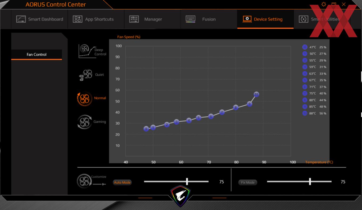Select curve point 1 on graph
This screenshot has height=210, width=362.
click(x=153, y=127)
